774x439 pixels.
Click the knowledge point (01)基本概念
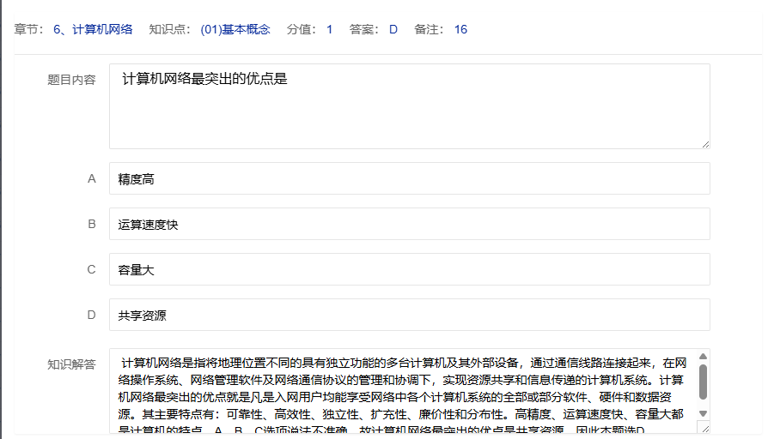pos(235,29)
